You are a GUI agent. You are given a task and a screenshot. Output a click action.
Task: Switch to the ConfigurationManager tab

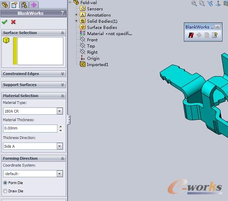tap(24, 5)
